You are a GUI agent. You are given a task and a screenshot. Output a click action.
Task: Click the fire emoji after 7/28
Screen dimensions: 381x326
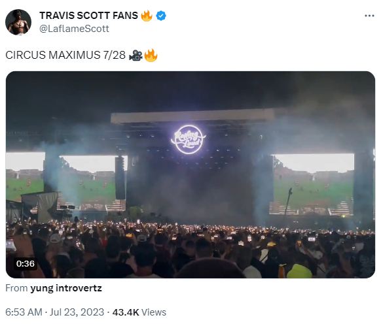pos(151,55)
